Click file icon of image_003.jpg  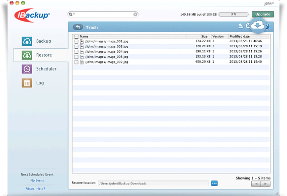click(x=82, y=57)
